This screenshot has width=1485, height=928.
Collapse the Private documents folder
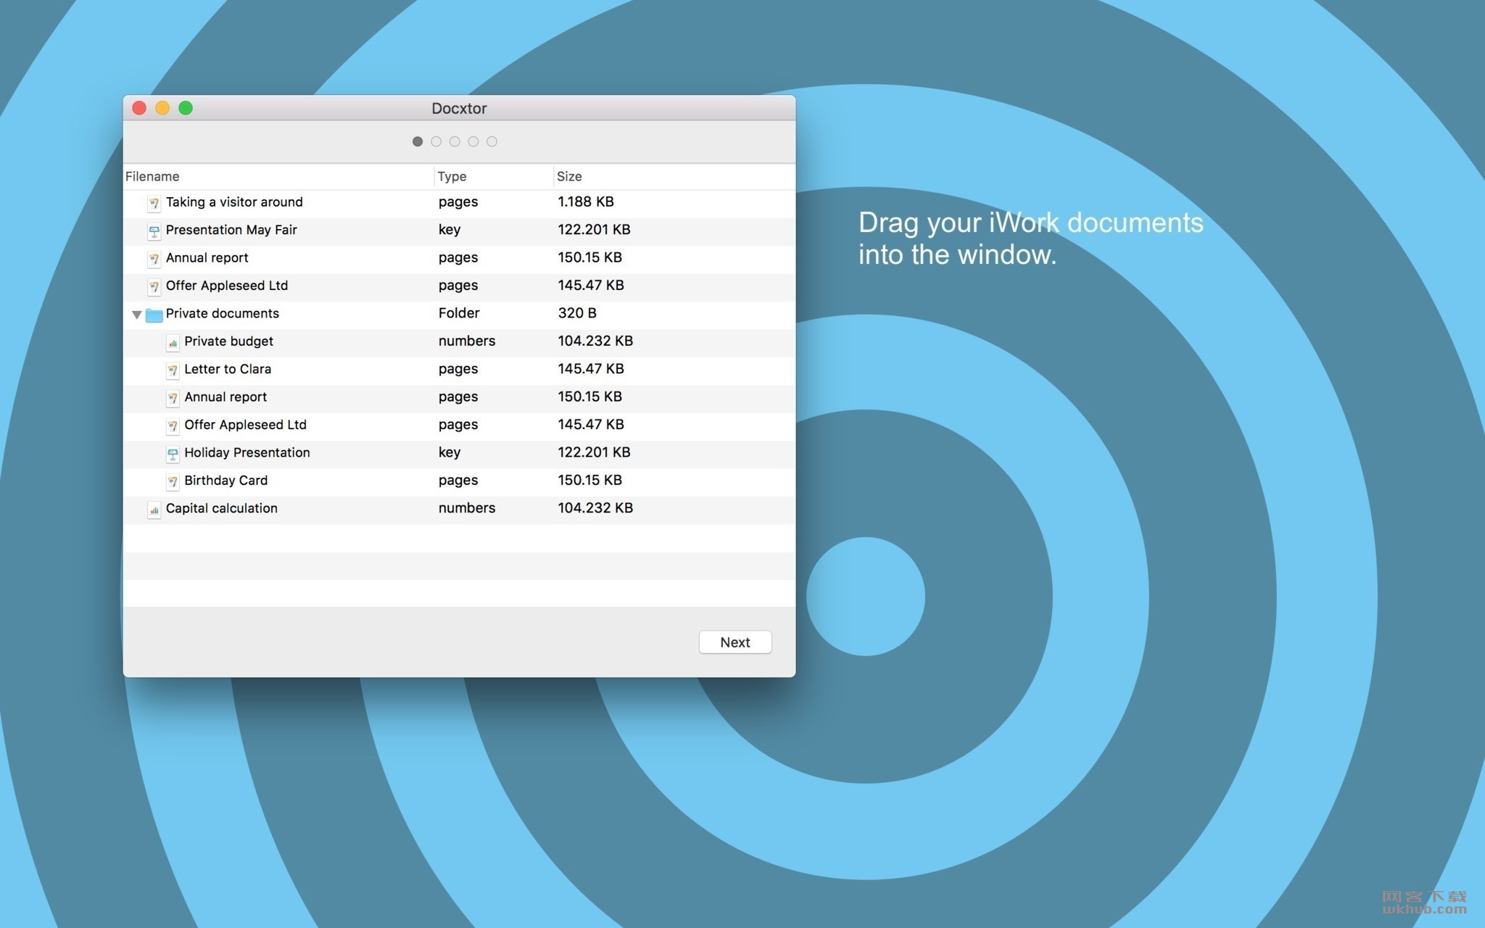coord(136,315)
